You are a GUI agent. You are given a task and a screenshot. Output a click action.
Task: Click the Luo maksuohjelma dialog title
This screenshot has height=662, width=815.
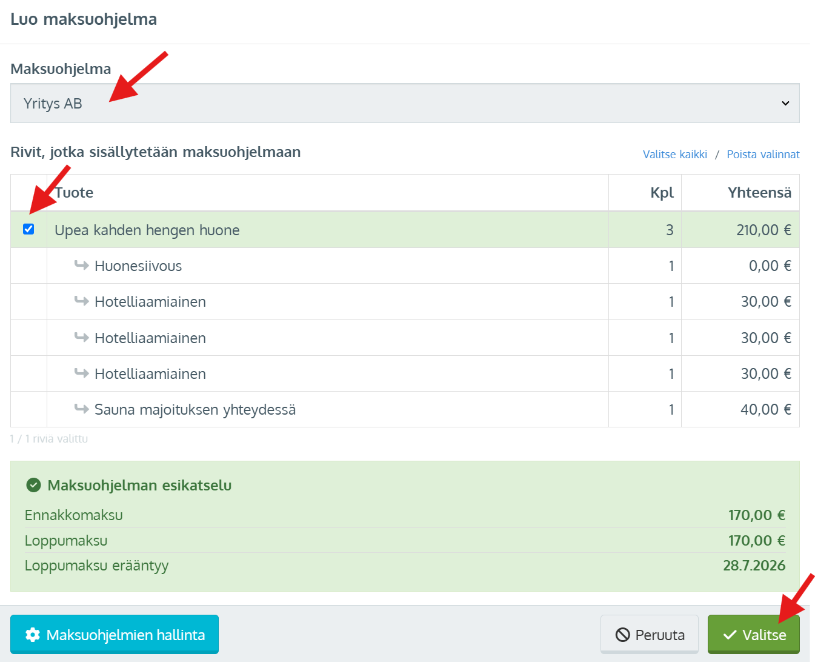(x=84, y=19)
